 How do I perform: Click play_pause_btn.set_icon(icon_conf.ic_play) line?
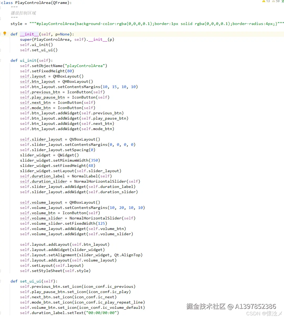point(75,292)
